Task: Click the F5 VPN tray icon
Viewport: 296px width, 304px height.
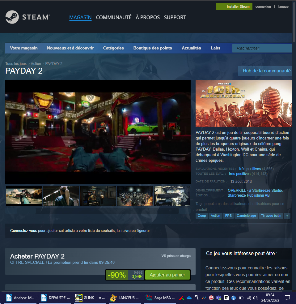Action: click(x=211, y=298)
